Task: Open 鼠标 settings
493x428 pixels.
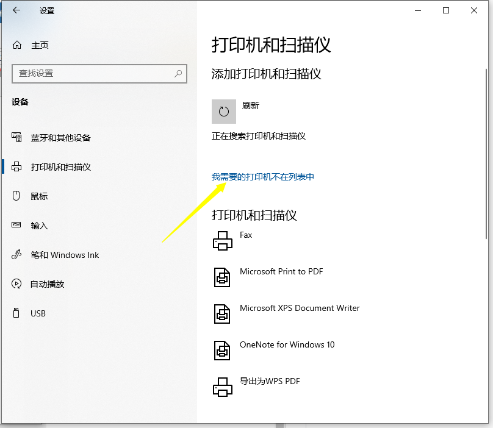Action: [x=39, y=196]
